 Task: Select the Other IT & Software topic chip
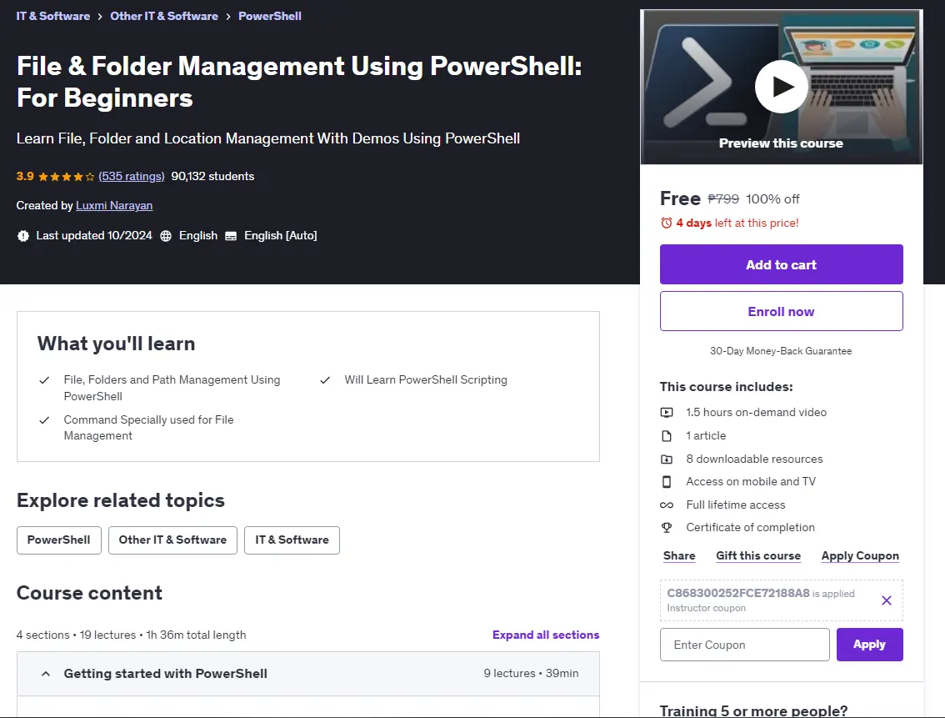(x=172, y=540)
